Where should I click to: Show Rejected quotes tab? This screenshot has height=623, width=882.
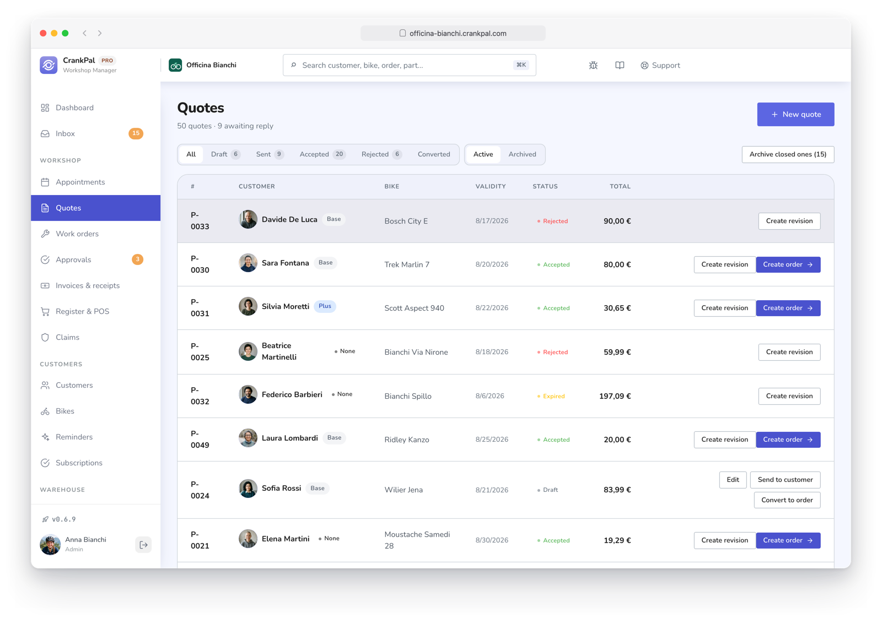pyautogui.click(x=381, y=154)
